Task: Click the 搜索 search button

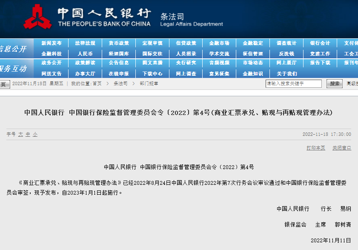Action: (x=335, y=83)
